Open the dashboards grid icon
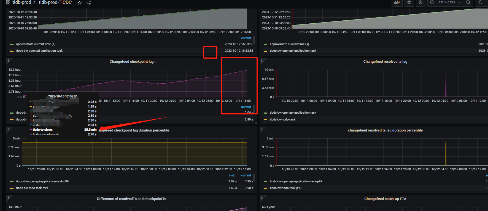Image resolution: width=488 pixels, height=211 pixels. pyautogui.click(x=8, y=2)
